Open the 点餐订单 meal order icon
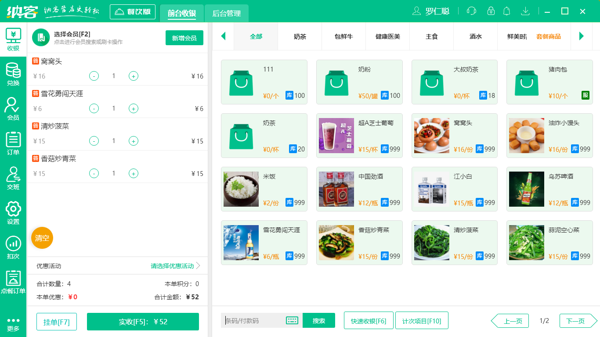 (13, 282)
